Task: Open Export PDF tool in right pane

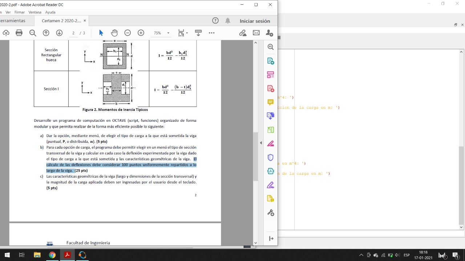Action: tap(270, 61)
